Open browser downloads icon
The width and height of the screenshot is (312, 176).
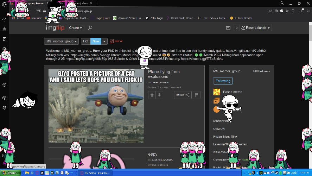(301, 11)
